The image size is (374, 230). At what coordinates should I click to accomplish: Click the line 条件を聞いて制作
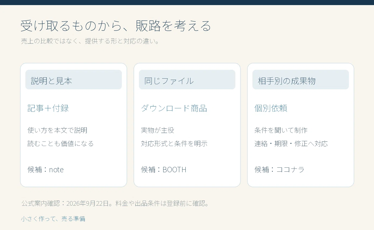pos(281,130)
